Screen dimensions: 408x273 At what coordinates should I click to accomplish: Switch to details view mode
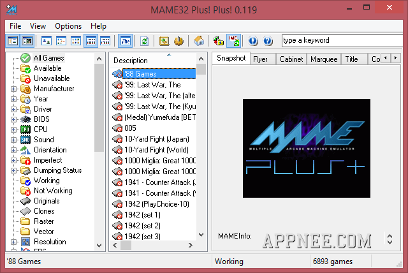pos(91,41)
